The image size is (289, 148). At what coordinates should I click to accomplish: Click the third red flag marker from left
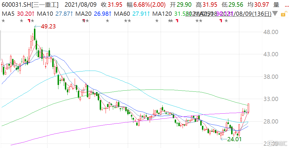(x=177, y=21)
